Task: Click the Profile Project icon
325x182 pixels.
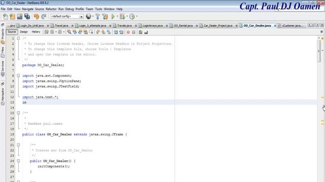Action: [x=132, y=17]
